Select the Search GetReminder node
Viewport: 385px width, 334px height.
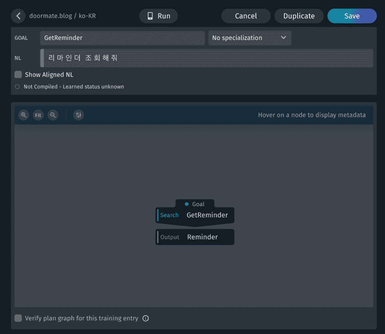(195, 215)
